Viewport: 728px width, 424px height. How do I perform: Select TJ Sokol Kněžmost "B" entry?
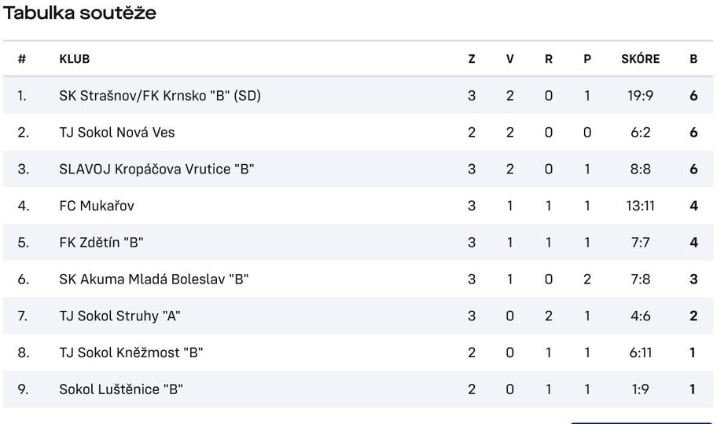click(x=131, y=353)
